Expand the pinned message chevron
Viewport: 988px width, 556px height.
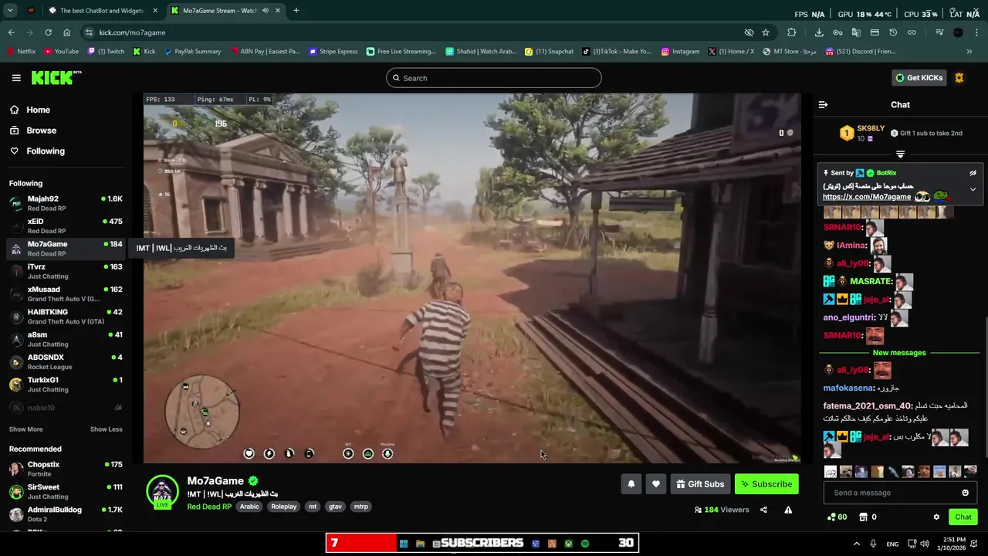click(x=973, y=189)
